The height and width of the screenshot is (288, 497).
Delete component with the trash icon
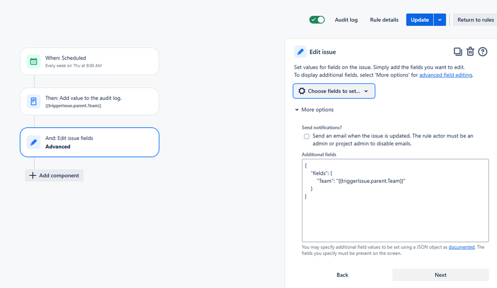[x=470, y=51]
